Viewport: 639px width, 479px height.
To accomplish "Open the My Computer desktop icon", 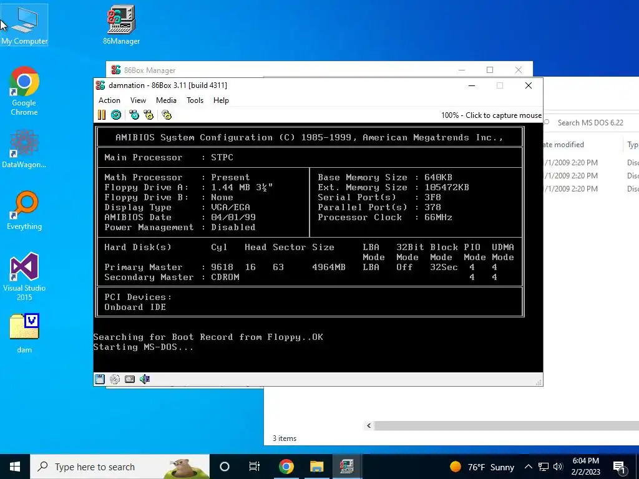I will 24,25.
